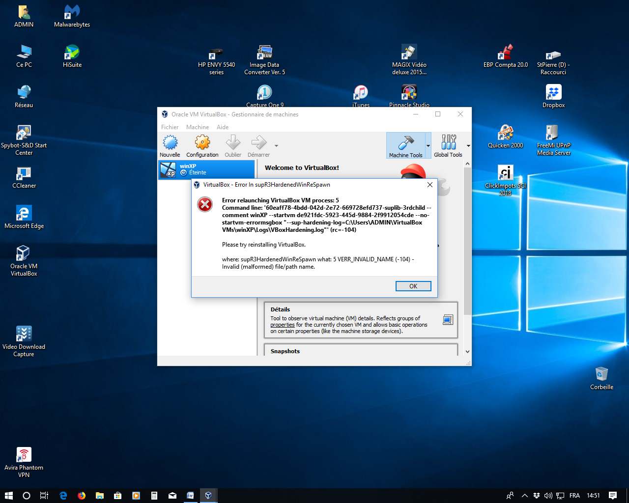Expand the Global Tools dropdown arrow
This screenshot has height=503, width=629.
468,146
